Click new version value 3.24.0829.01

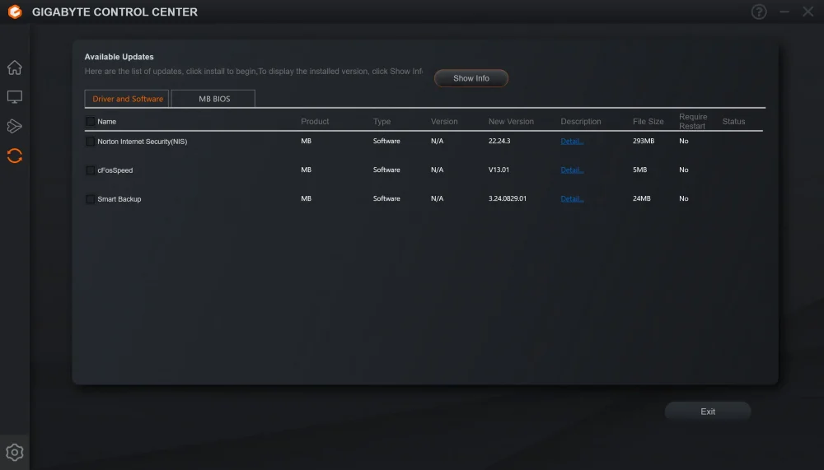point(507,198)
